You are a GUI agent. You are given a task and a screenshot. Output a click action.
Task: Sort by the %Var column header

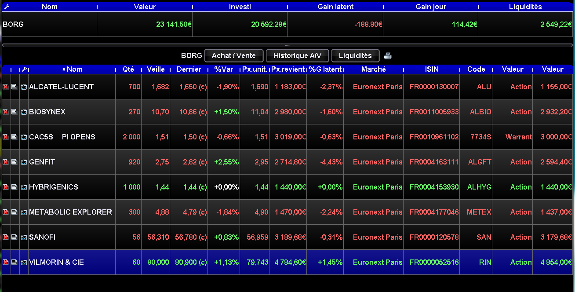tap(224, 69)
